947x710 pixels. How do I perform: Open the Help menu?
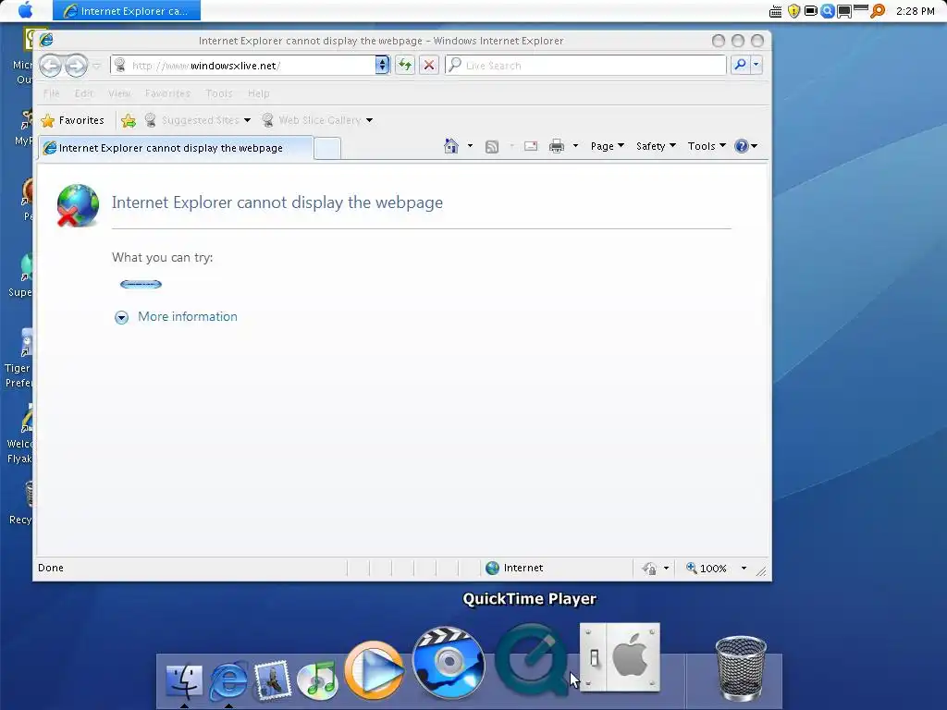(259, 93)
